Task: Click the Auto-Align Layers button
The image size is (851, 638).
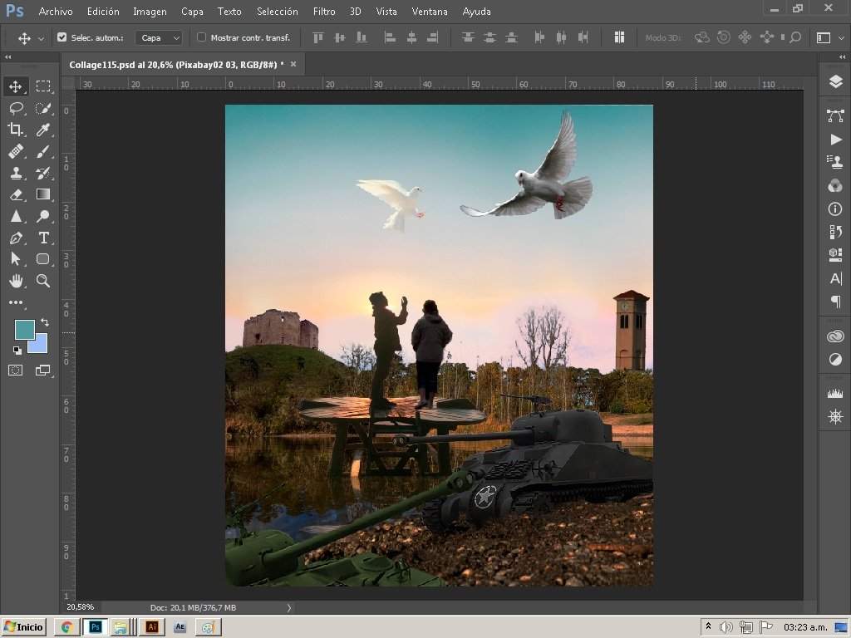Action: 619,37
